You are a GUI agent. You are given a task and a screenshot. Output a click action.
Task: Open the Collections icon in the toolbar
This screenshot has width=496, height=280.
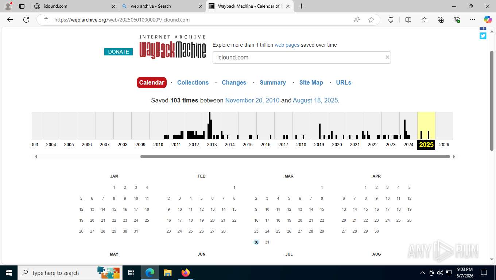[x=441, y=20]
